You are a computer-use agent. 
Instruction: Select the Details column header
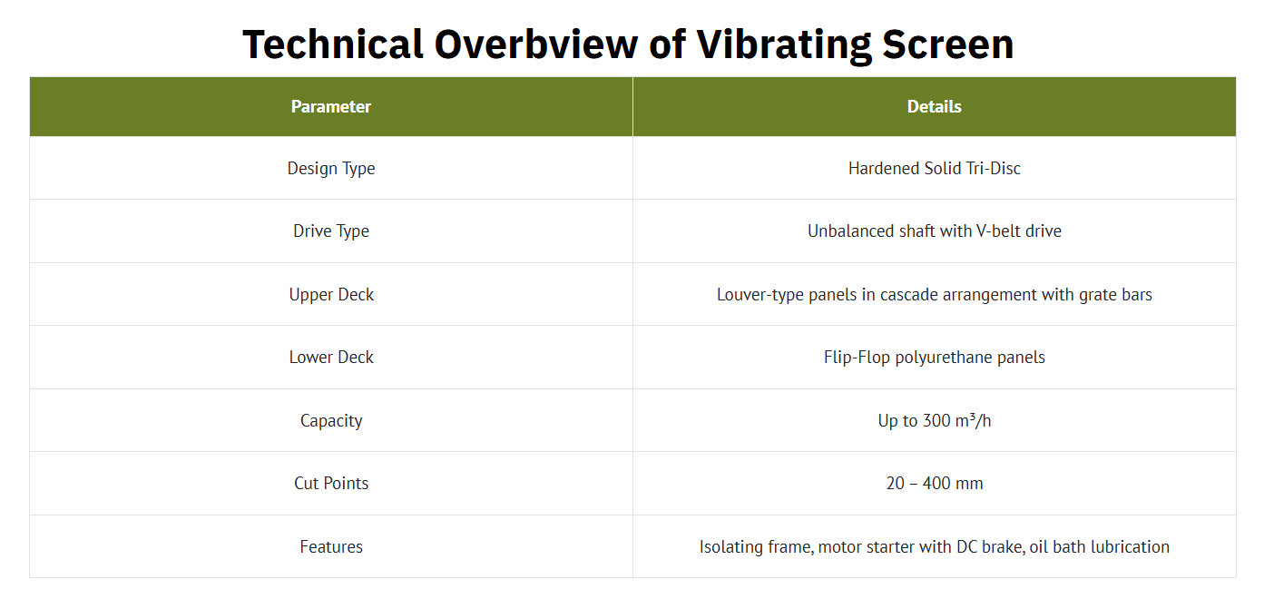tap(935, 106)
